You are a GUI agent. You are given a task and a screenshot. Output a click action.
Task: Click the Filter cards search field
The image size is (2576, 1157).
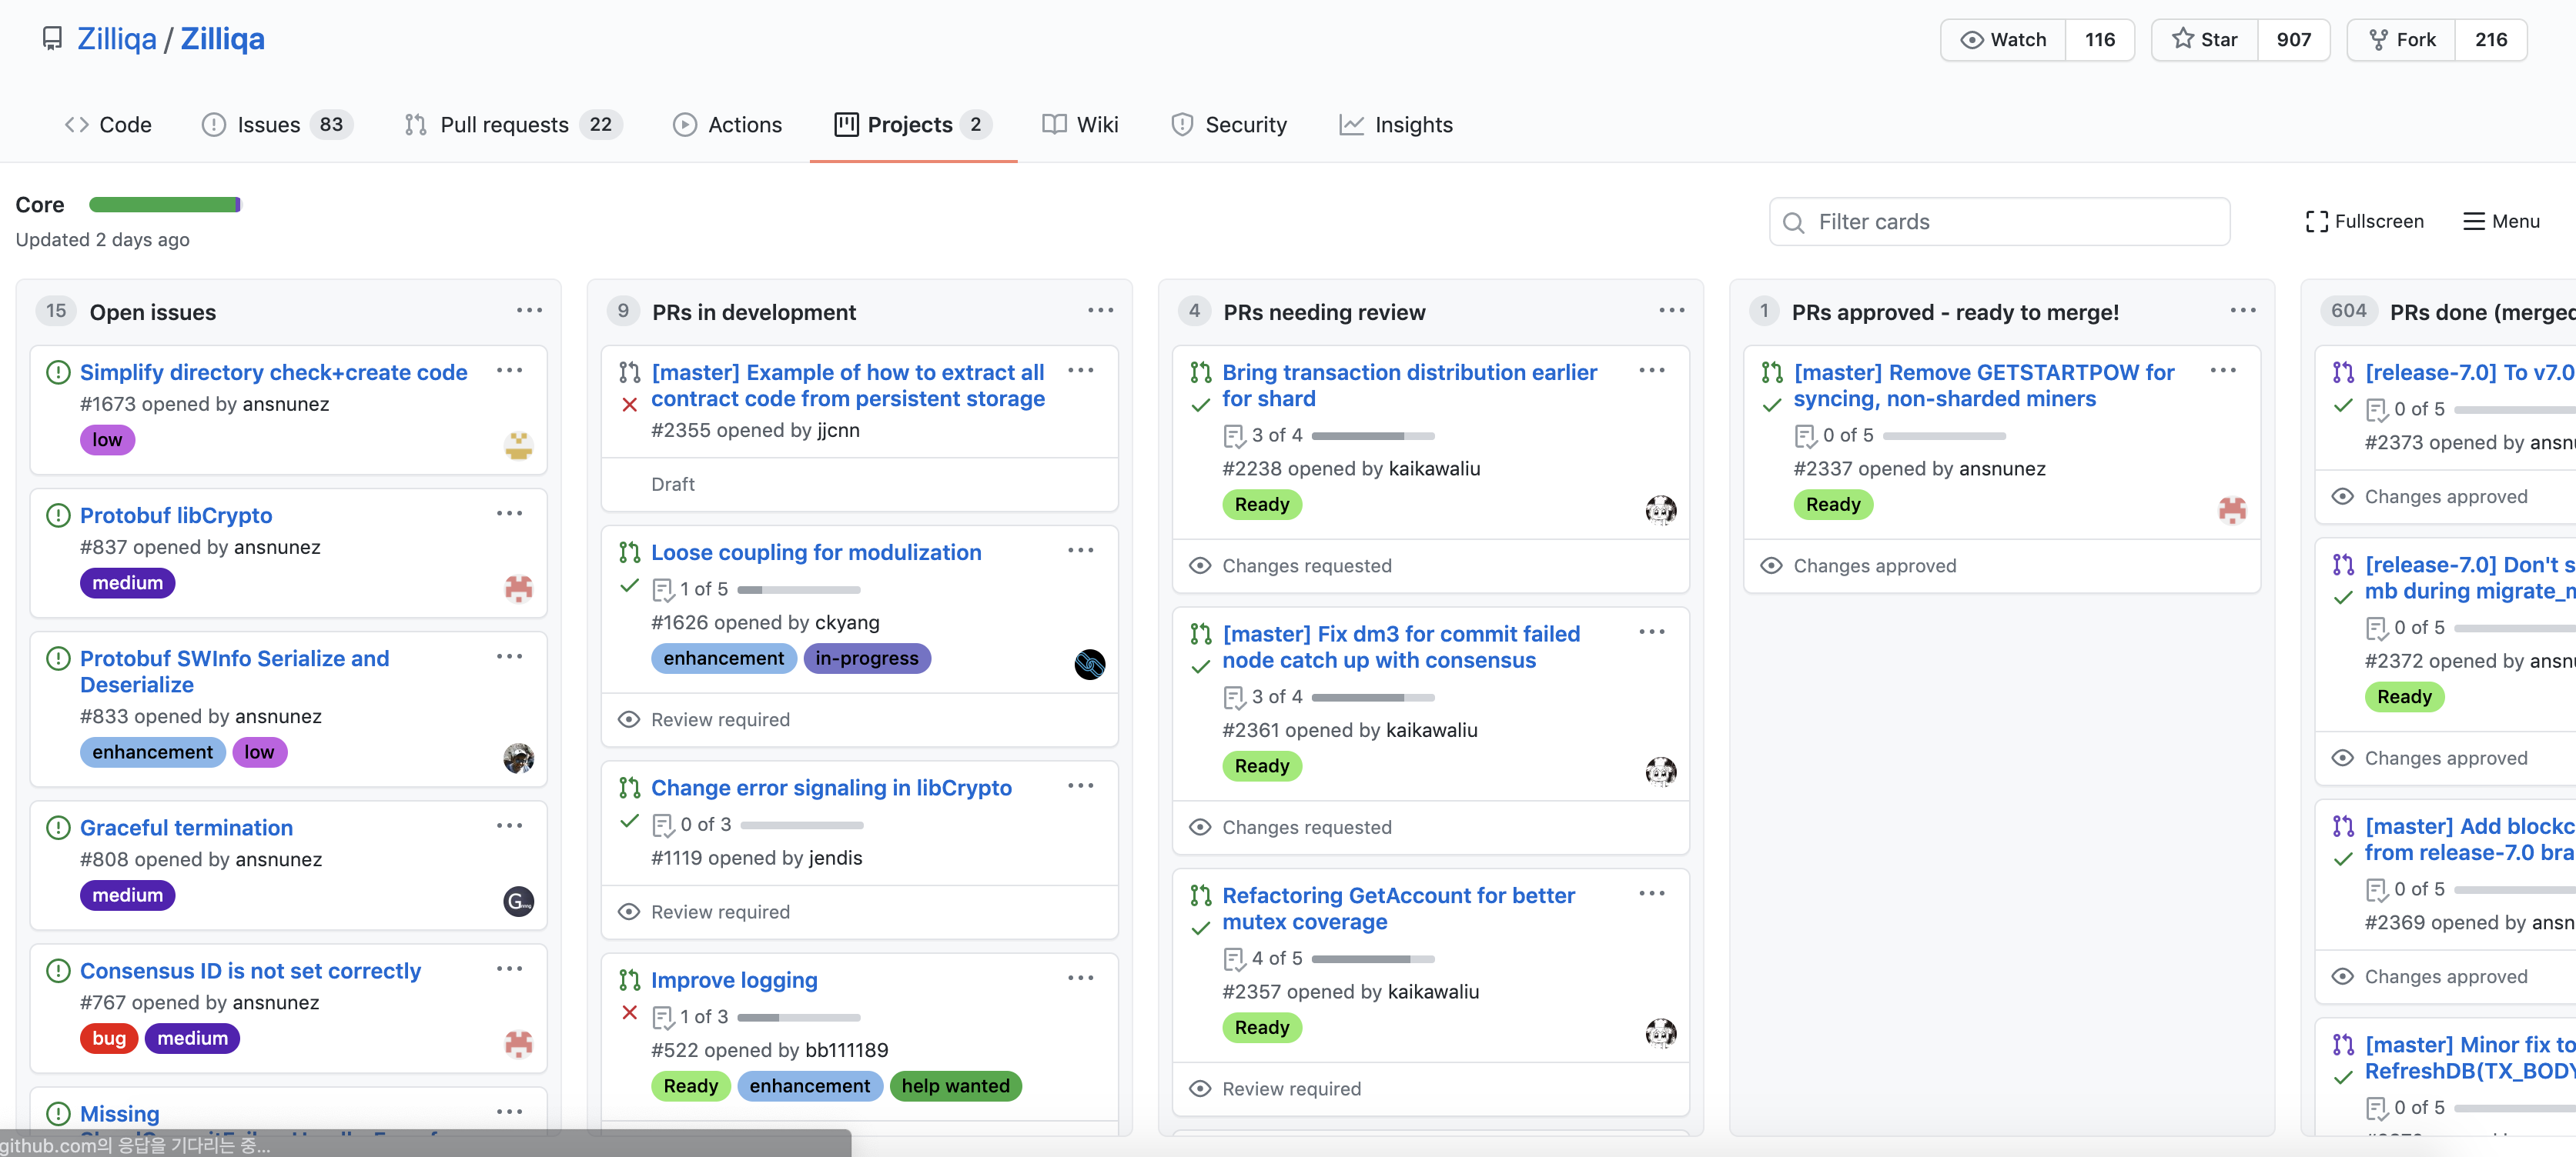pos(2000,222)
